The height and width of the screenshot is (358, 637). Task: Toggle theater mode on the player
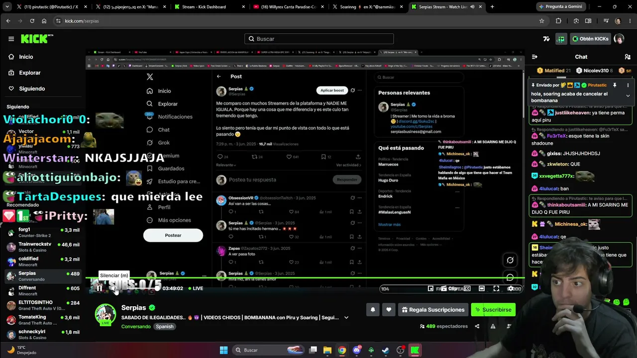[x=482, y=288]
